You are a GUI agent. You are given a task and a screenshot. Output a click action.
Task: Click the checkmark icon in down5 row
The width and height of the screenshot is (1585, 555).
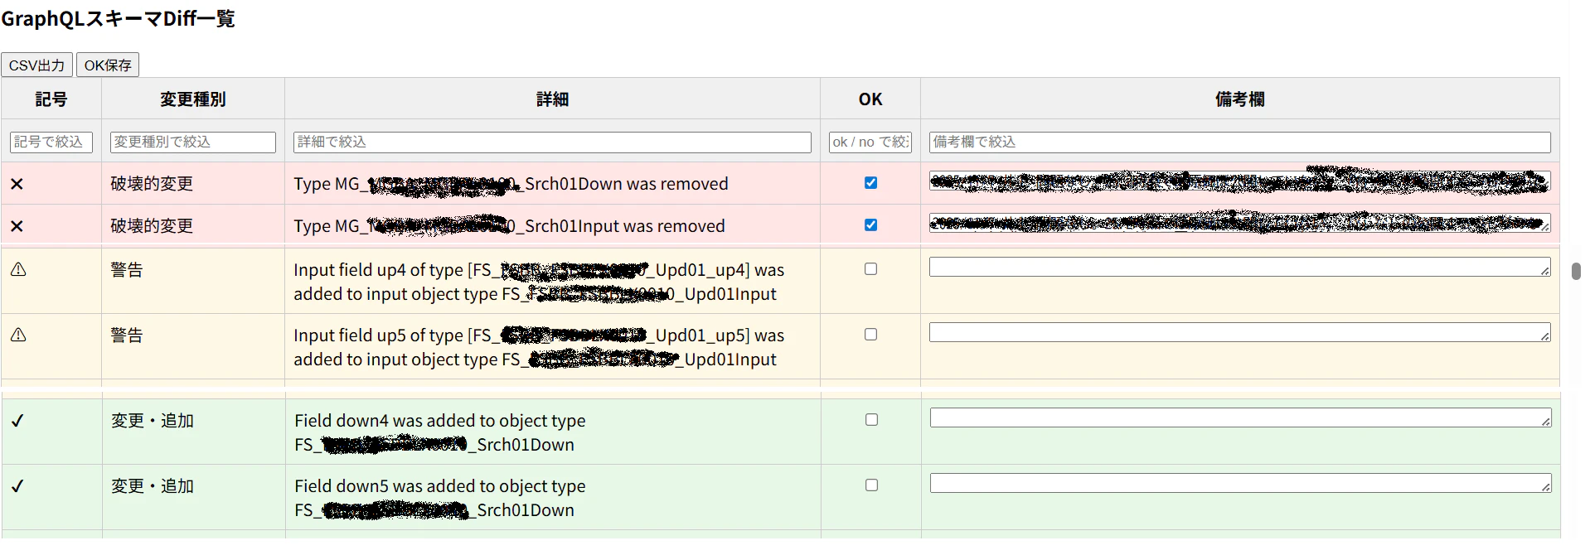pos(17,486)
